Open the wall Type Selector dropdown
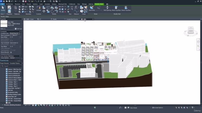Image resolution: width=202 pixels, height=113 pixels. (22, 24)
